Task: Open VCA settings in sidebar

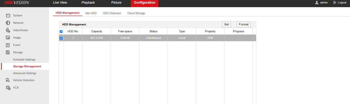Action: click(16, 88)
